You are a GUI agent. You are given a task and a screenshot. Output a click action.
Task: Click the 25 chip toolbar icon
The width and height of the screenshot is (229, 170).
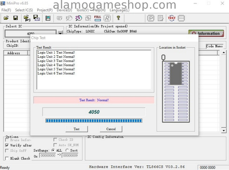click(78, 18)
